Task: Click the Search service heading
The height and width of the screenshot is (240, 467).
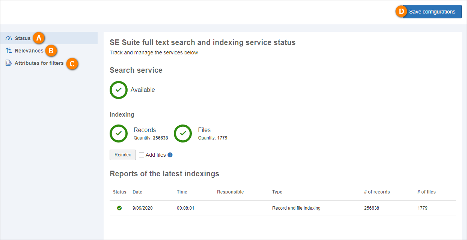Action: point(136,70)
